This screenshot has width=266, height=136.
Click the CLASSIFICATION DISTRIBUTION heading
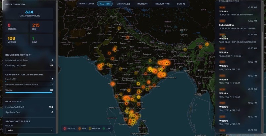point(24,75)
